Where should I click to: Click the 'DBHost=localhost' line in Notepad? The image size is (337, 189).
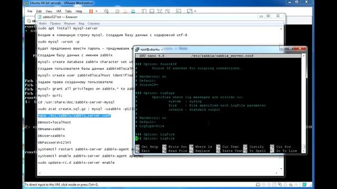pyautogui.click(x=54, y=122)
